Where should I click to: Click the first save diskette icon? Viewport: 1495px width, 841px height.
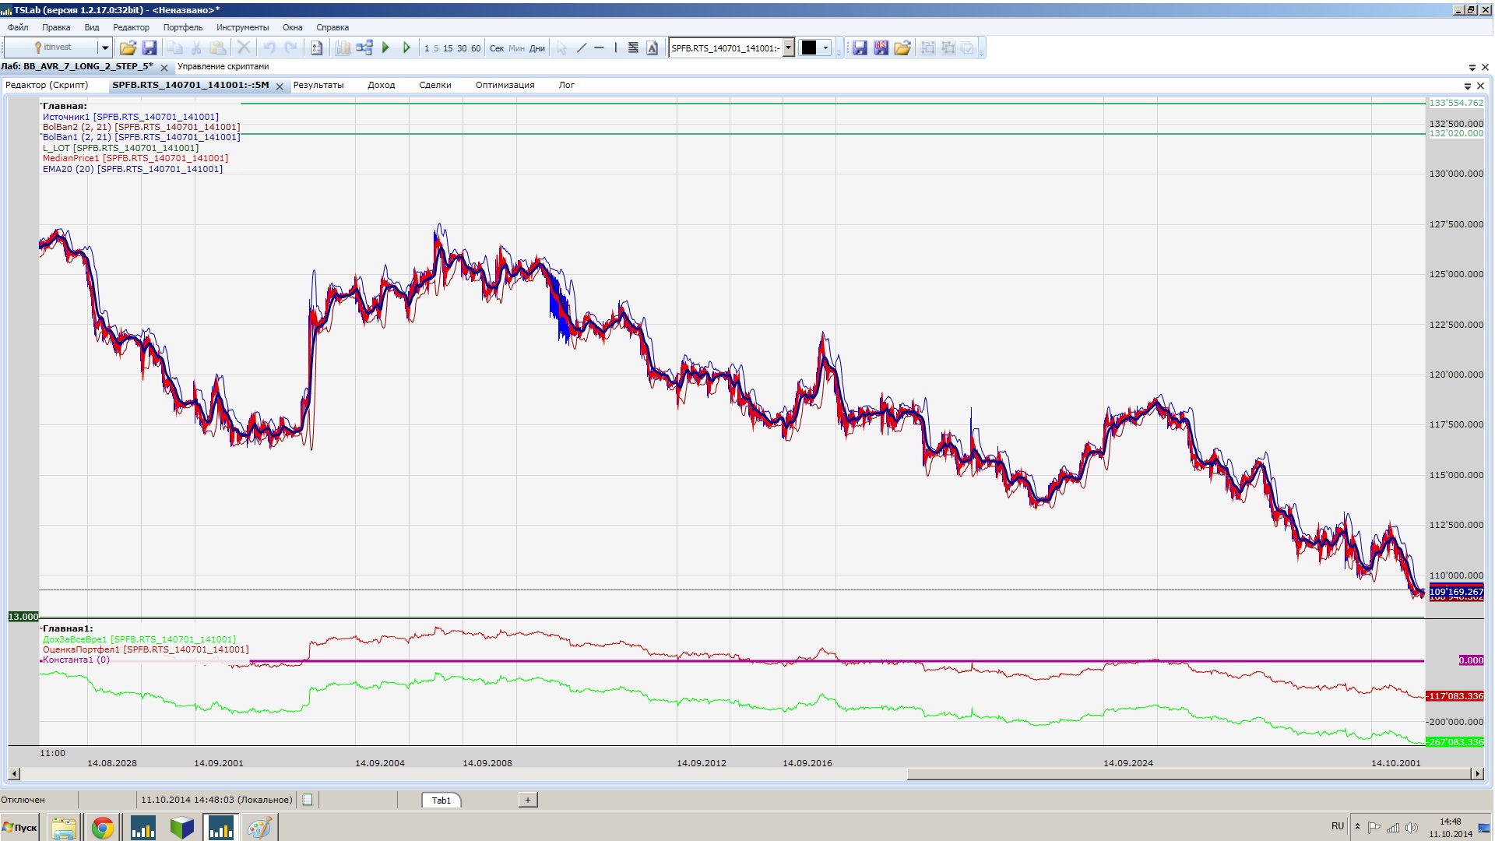[x=149, y=48]
